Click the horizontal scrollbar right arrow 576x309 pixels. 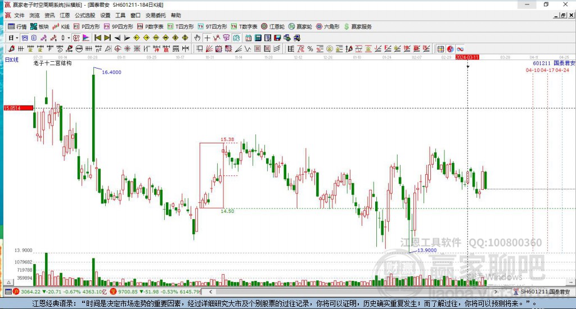pos(496,292)
